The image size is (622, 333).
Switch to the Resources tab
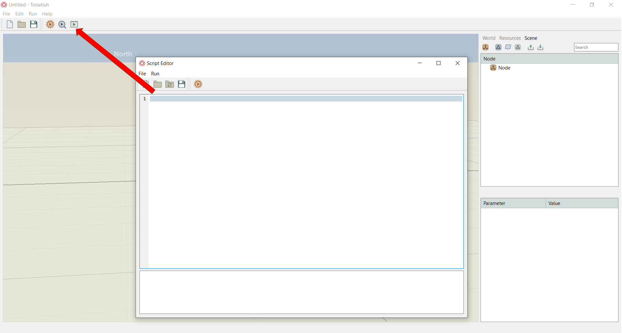pyautogui.click(x=510, y=38)
